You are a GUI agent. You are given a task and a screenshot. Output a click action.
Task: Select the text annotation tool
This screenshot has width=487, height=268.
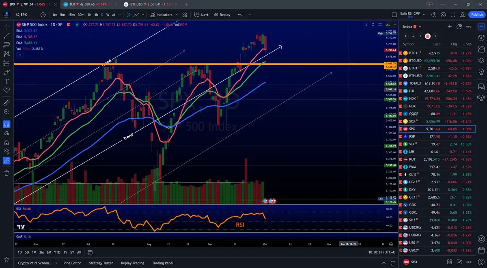6,81
